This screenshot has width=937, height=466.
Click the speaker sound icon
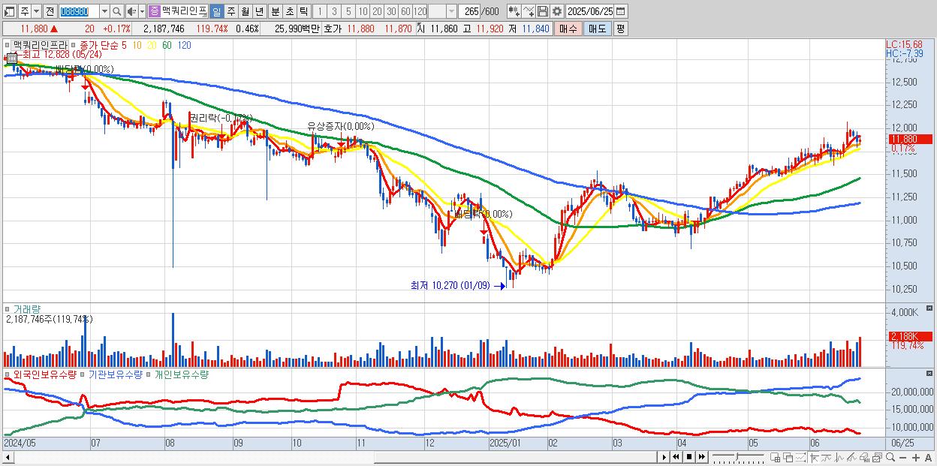pos(131,11)
